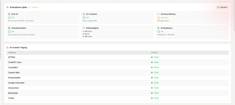
Task: Click the 'LCP: 2.6 s' metric
Action: click(x=88, y=31)
